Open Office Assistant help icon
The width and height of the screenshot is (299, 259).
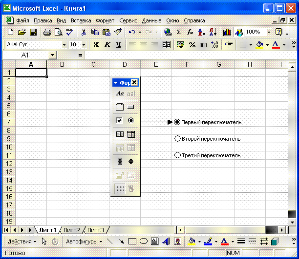[278, 32]
